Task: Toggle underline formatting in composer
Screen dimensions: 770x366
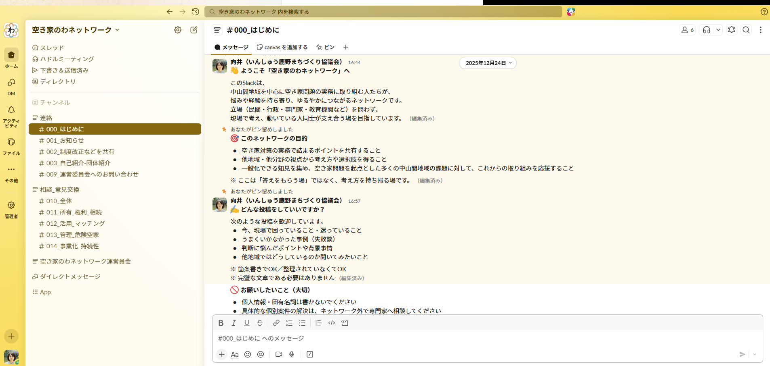Action: coord(247,323)
